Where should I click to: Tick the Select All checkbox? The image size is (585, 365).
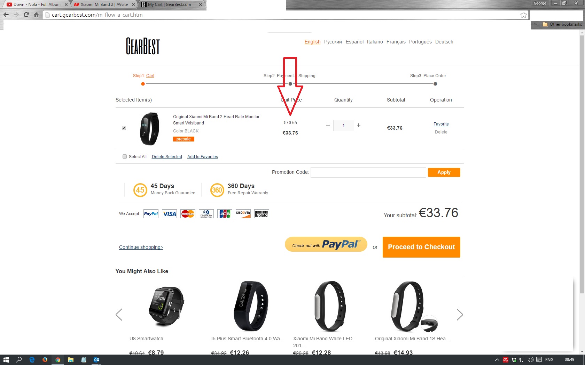(125, 156)
